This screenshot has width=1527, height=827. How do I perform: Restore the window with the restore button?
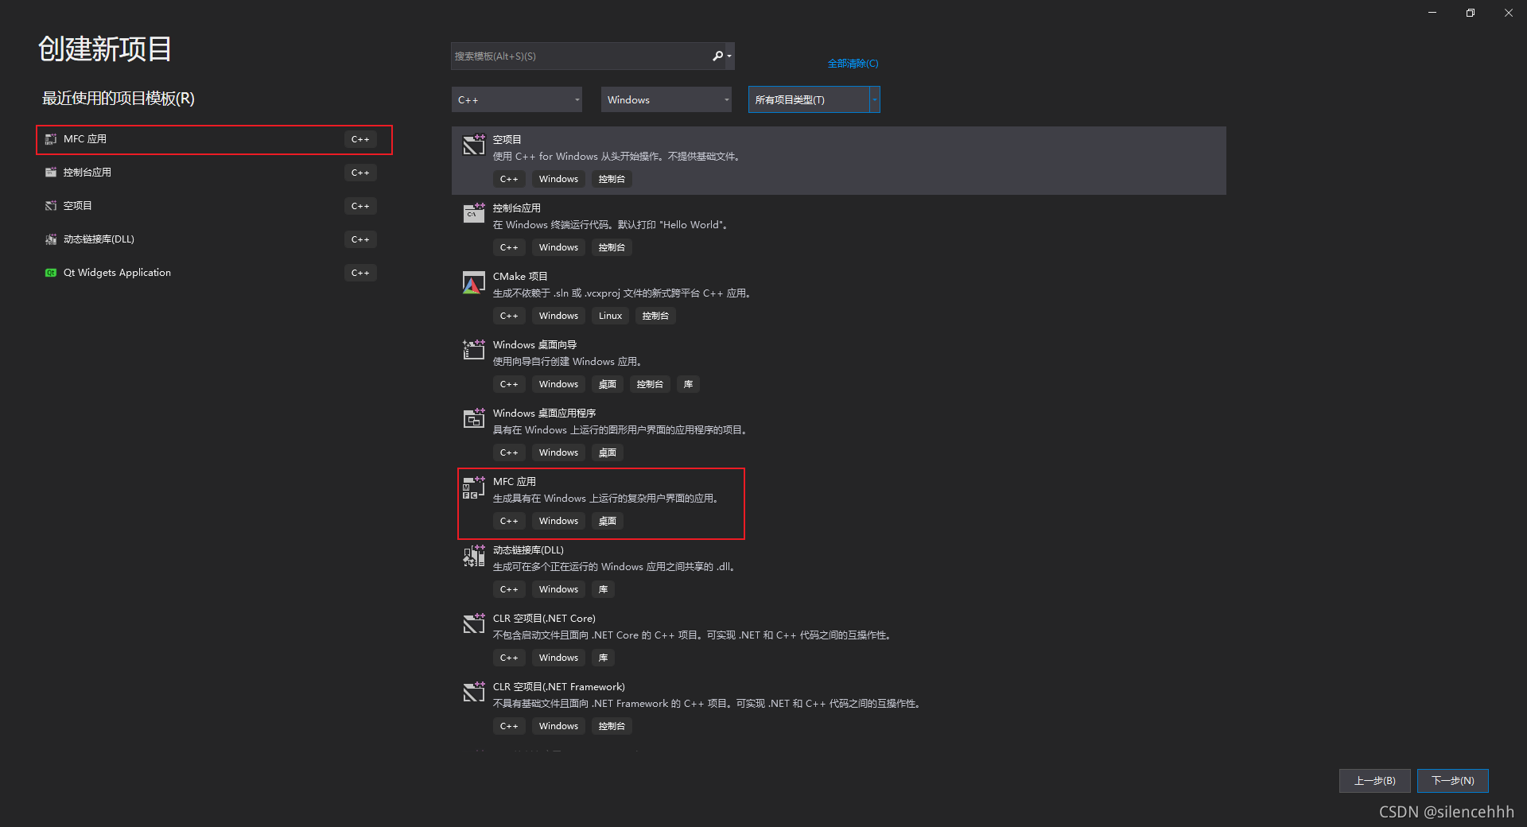(1471, 13)
